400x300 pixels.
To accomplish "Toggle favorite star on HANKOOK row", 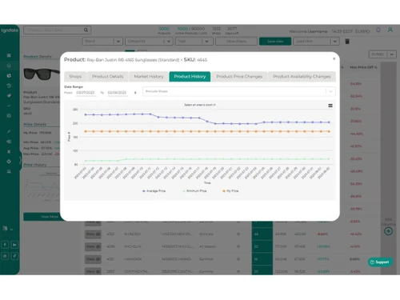I will click(238, 259).
